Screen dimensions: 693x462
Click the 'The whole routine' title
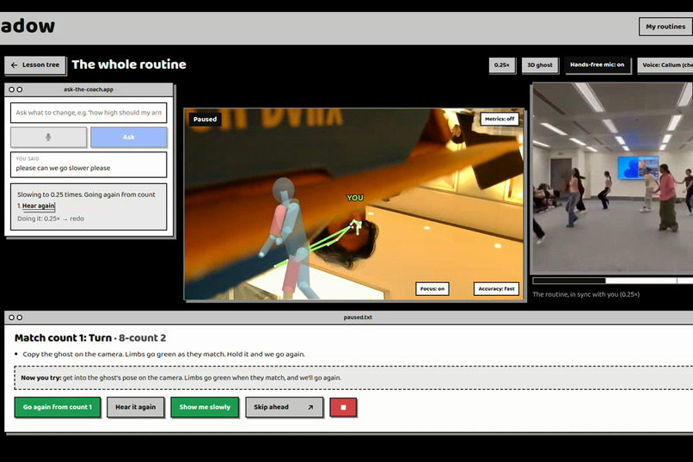click(129, 65)
